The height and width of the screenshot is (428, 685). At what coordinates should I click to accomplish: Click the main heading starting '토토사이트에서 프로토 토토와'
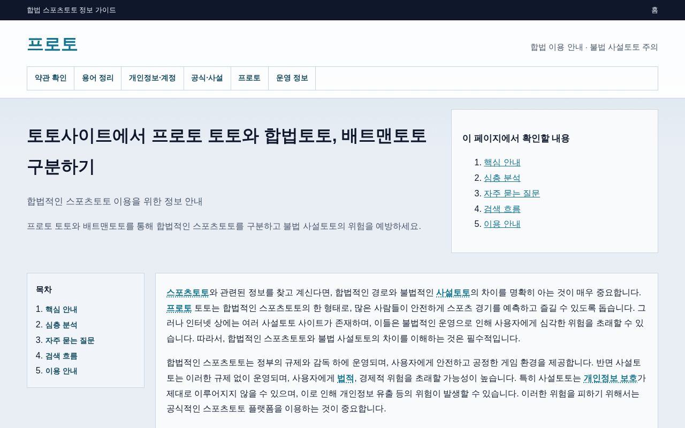(227, 151)
